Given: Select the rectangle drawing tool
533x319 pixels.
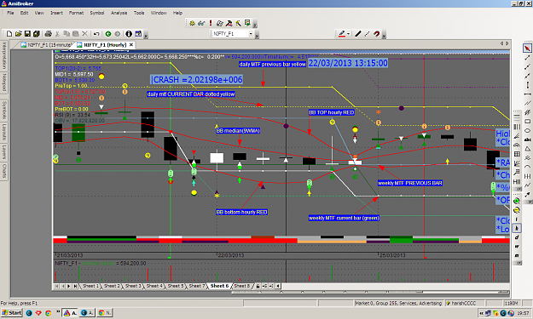Looking at the screenshot, I should 527,122.
